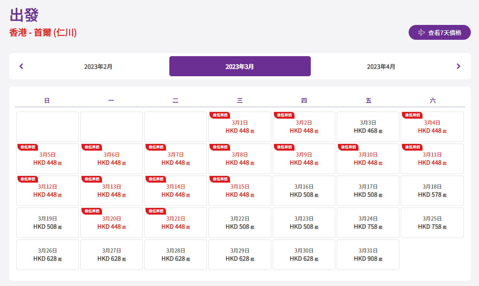This screenshot has width=479, height=286.
Task: Select the 3月31日 fare HKD 908
Action: pos(368,255)
